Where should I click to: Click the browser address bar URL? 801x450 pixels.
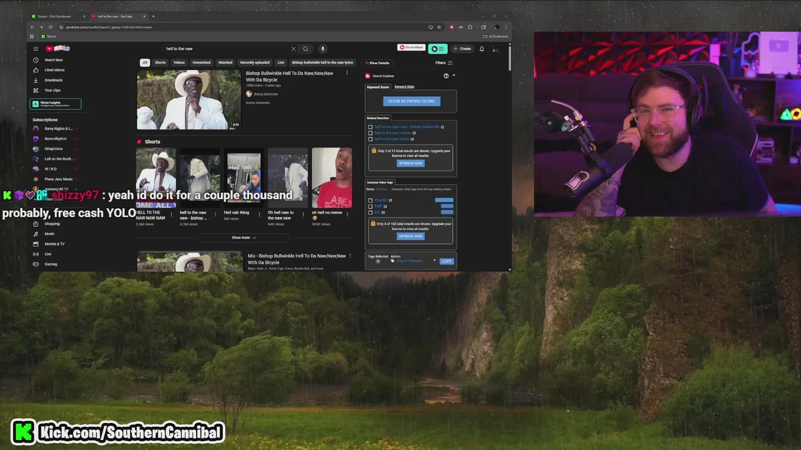tap(109, 27)
